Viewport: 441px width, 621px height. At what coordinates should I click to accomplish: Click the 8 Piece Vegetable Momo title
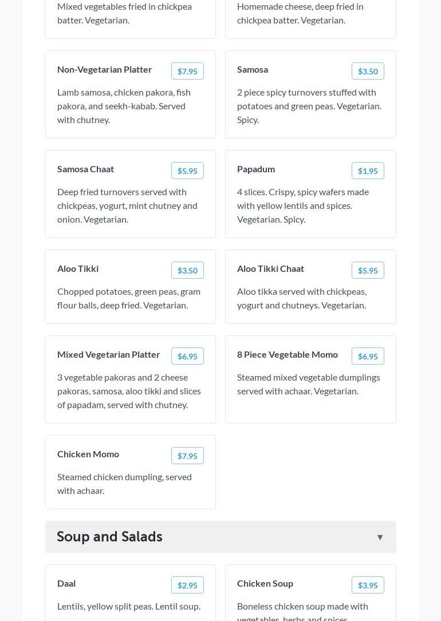coord(288,354)
